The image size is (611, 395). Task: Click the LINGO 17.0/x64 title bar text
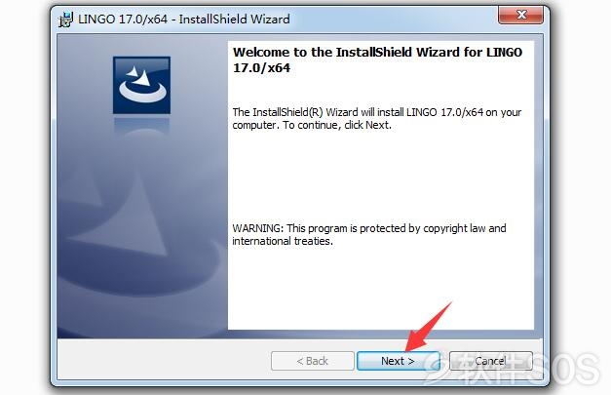coord(184,20)
